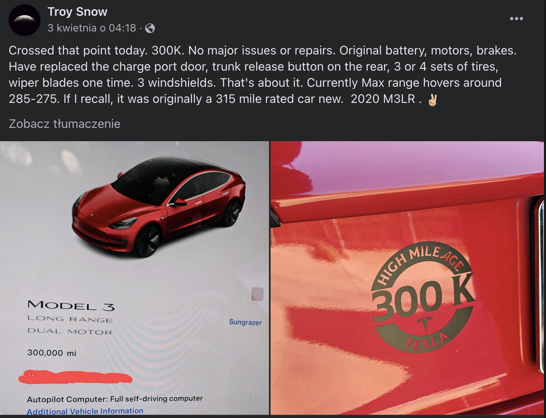The height and width of the screenshot is (418, 546).
Task: Click the red scribble hiding the VIN
Action: (x=75, y=377)
